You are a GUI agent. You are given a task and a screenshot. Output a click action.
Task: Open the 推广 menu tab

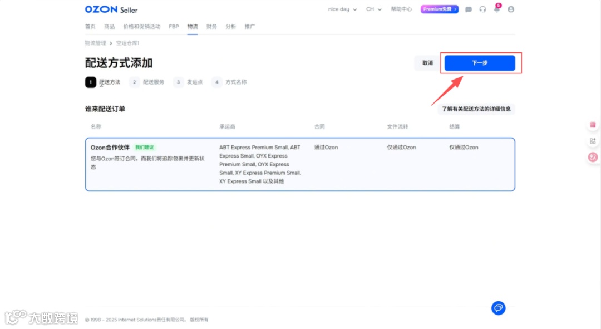pyautogui.click(x=249, y=27)
